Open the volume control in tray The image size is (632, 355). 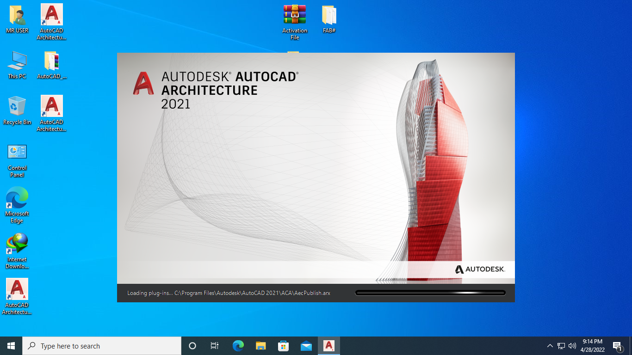pos(572,346)
